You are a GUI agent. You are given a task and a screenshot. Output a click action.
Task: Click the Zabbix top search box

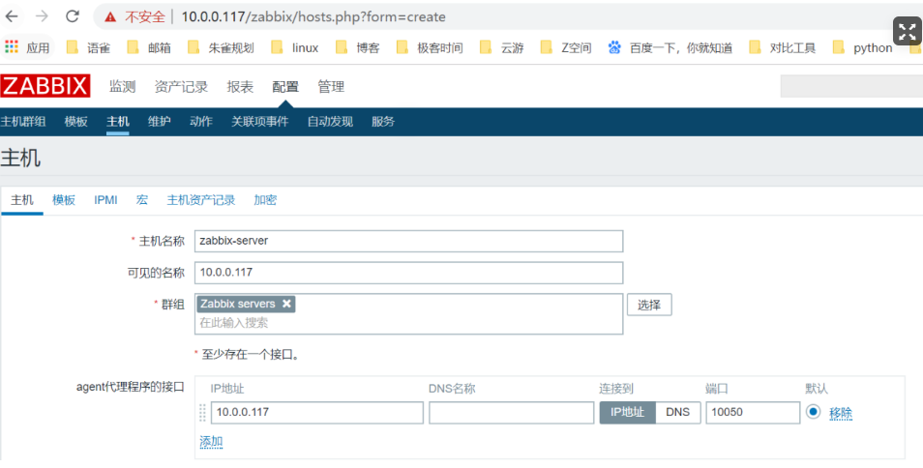point(851,86)
